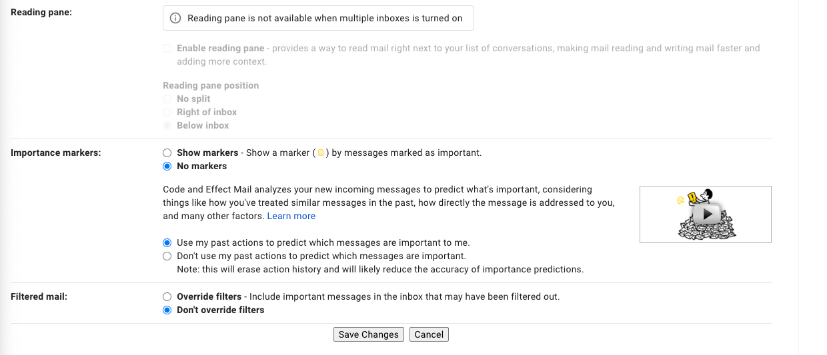Select Show markers radio button
This screenshot has width=827, height=355.
[x=167, y=153]
